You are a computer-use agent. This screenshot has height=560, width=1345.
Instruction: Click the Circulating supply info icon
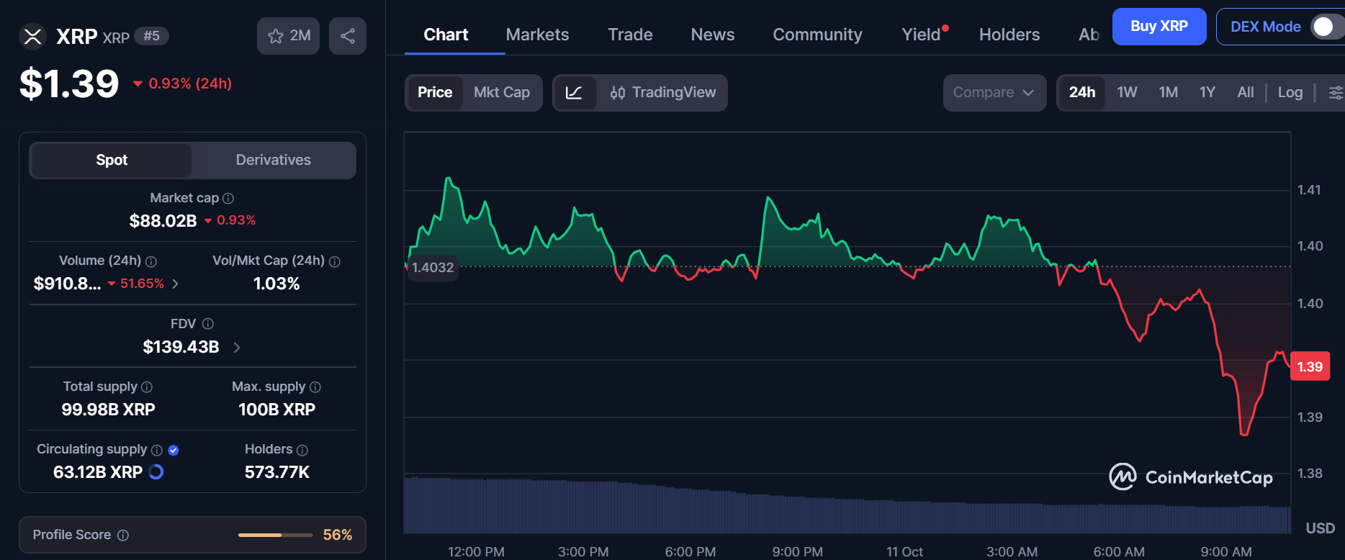(x=157, y=450)
